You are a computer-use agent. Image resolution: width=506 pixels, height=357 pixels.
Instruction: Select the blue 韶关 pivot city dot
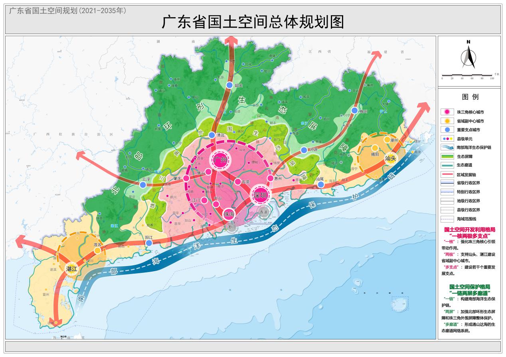coord(229,85)
